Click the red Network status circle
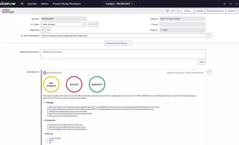The image size is (239, 145). (x=74, y=84)
